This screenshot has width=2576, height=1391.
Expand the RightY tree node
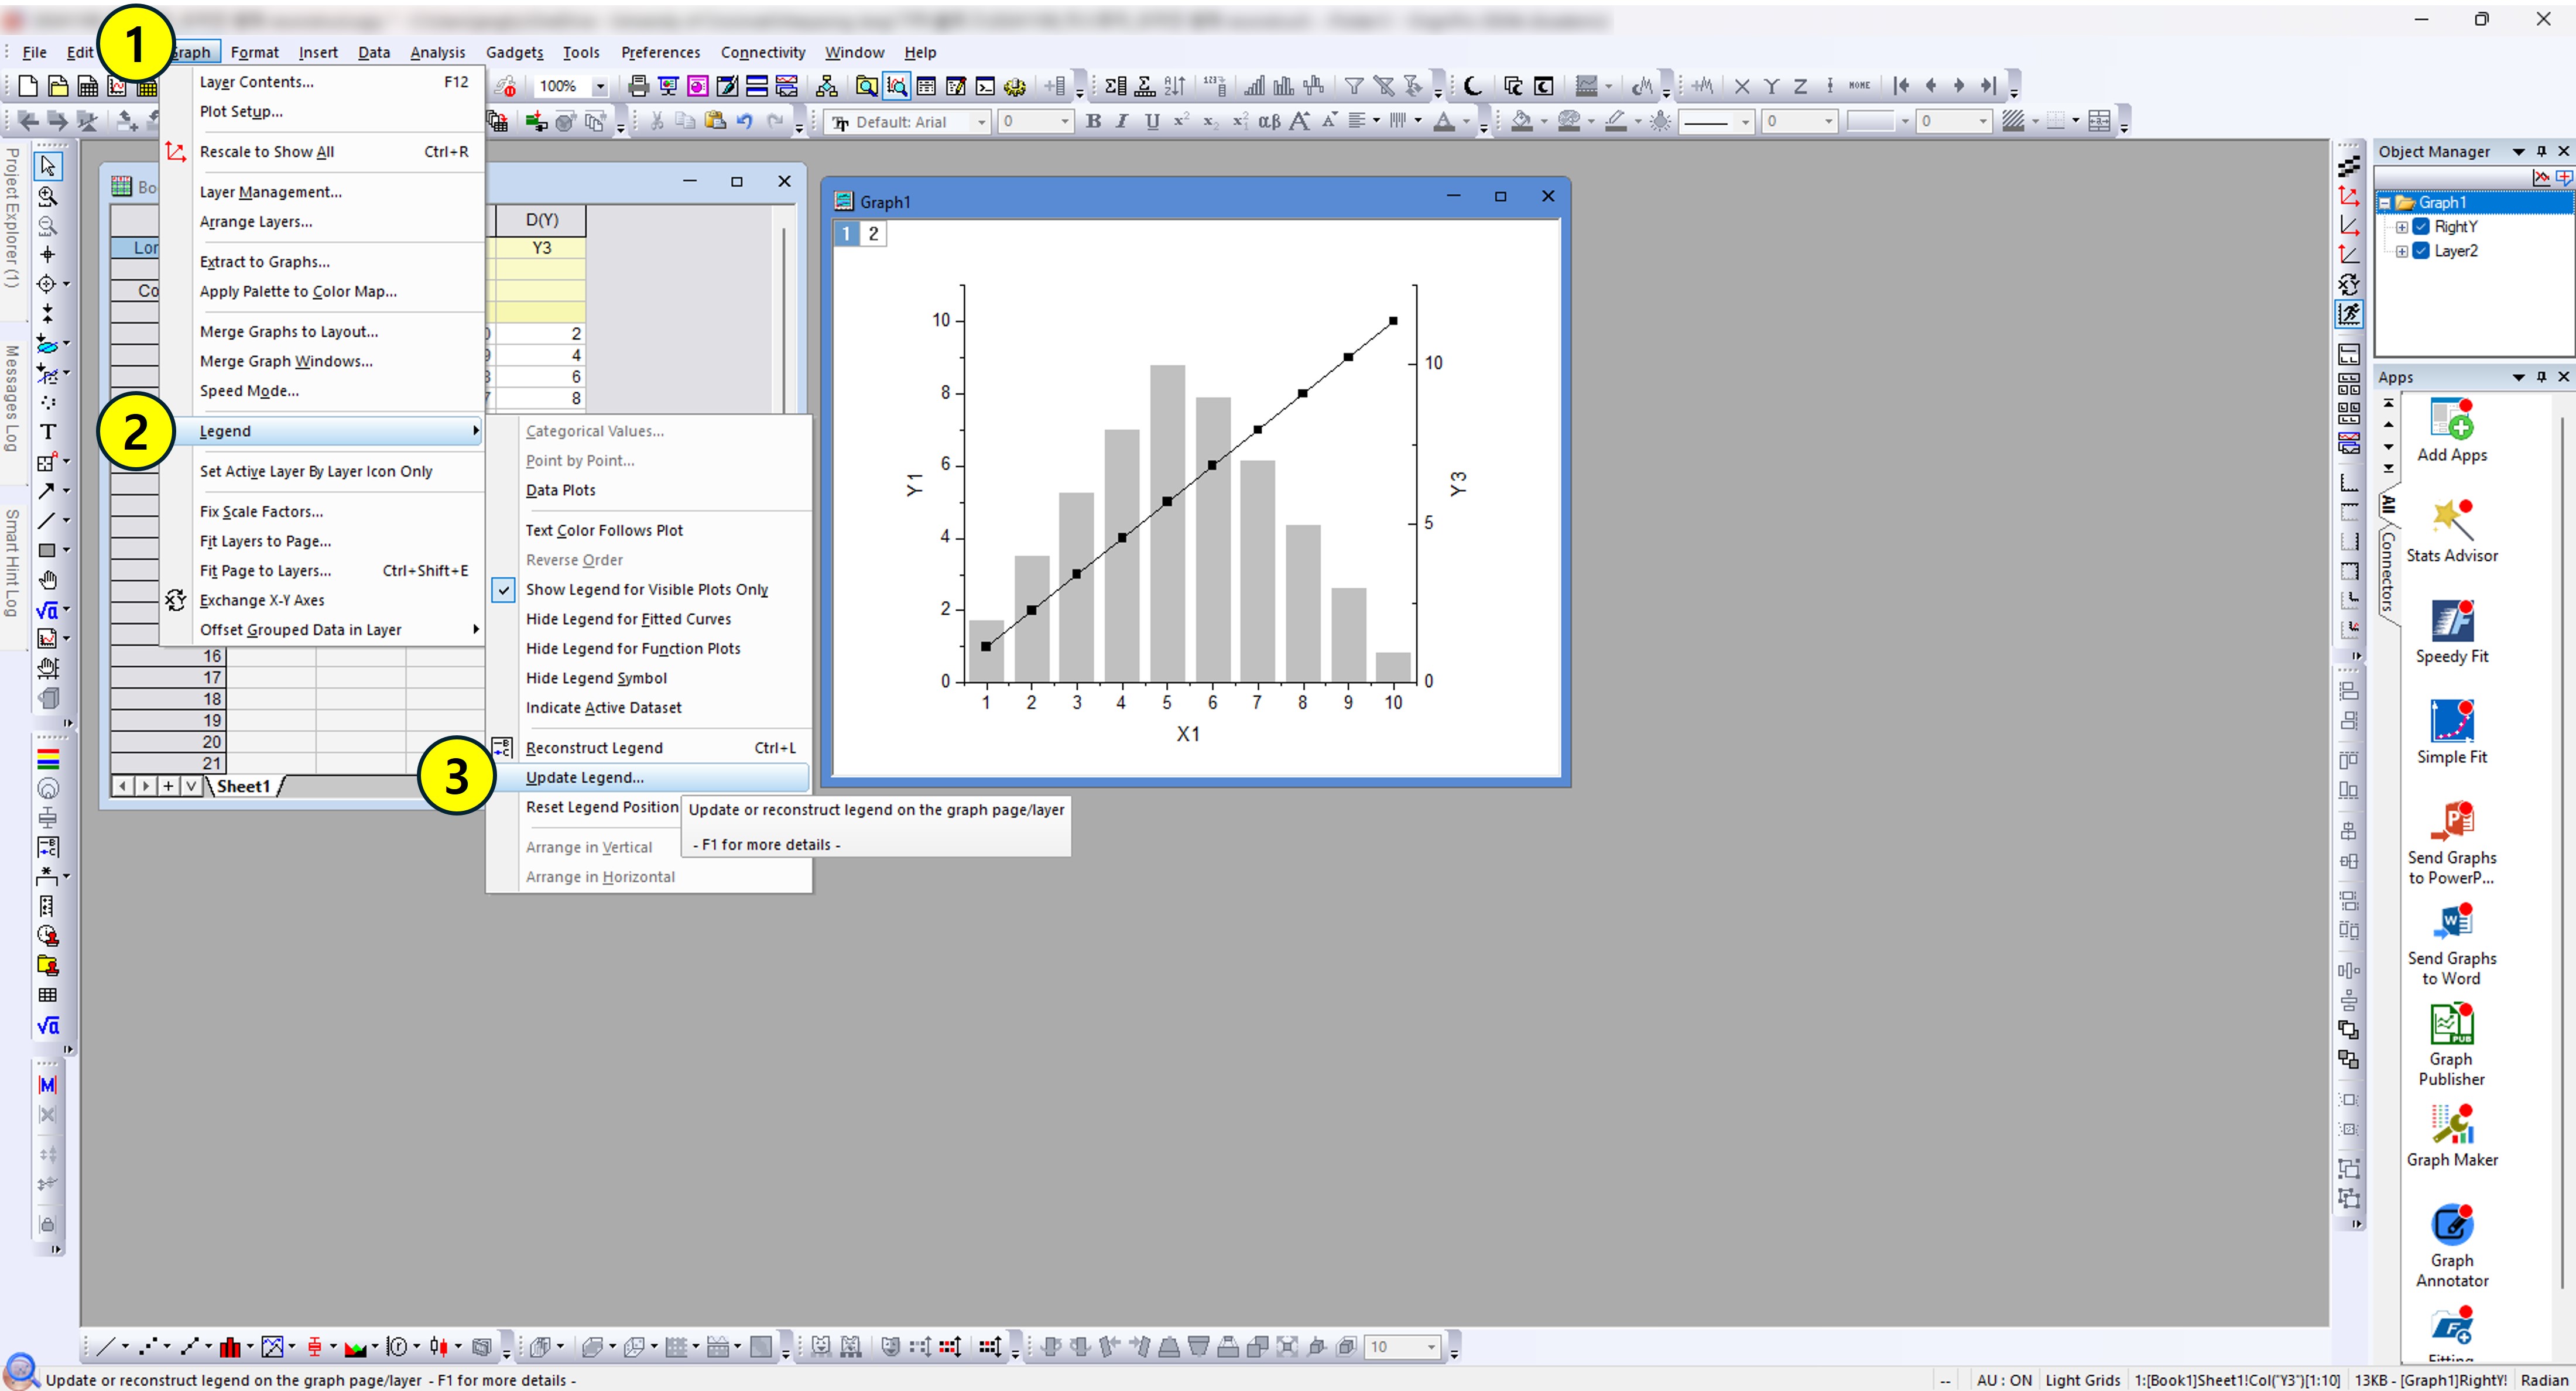point(2401,227)
